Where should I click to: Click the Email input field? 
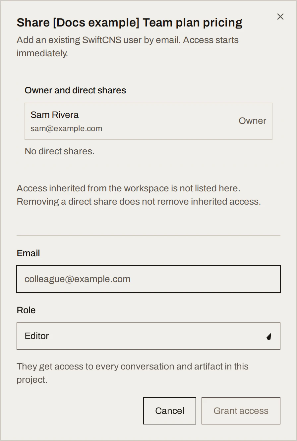coord(148,279)
